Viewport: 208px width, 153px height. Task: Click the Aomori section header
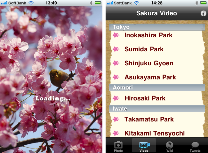(157, 88)
